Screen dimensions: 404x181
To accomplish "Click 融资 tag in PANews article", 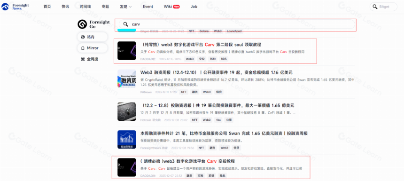I will tap(195, 92).
